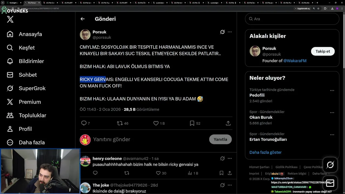Click the Ara search field
345x194 pixels.
[292, 19]
